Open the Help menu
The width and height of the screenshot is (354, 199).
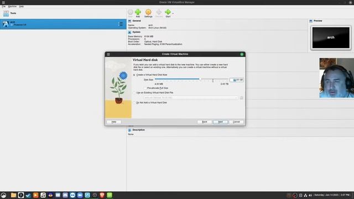[22, 7]
